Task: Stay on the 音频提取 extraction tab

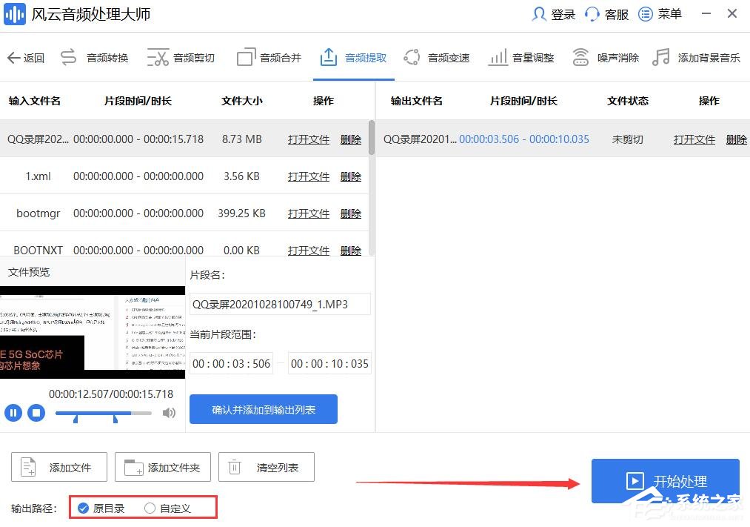Action: (354, 56)
